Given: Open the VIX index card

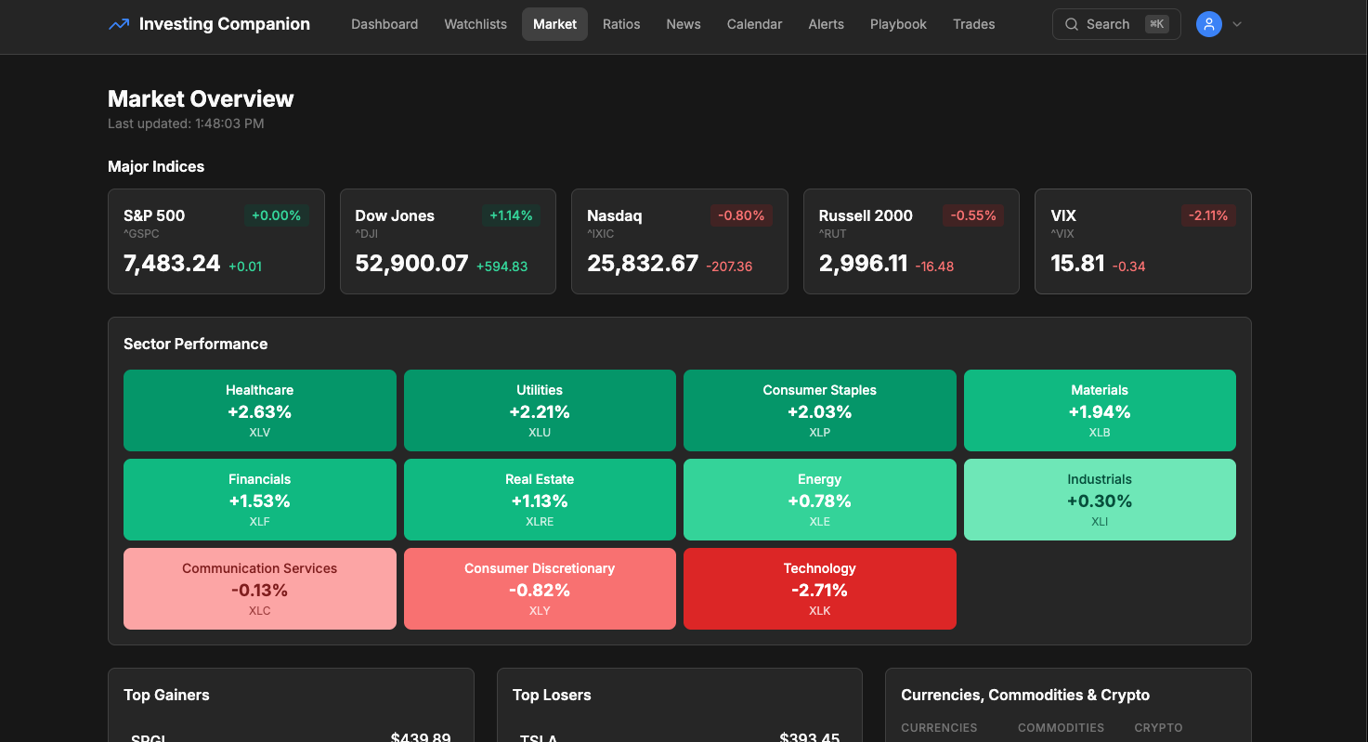Looking at the screenshot, I should pos(1143,241).
